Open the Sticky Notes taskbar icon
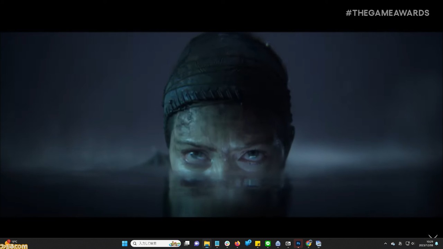443x249 pixels. (x=257, y=243)
